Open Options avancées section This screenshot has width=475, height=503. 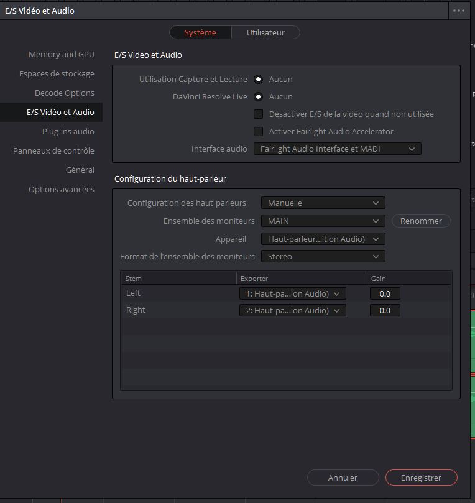61,189
